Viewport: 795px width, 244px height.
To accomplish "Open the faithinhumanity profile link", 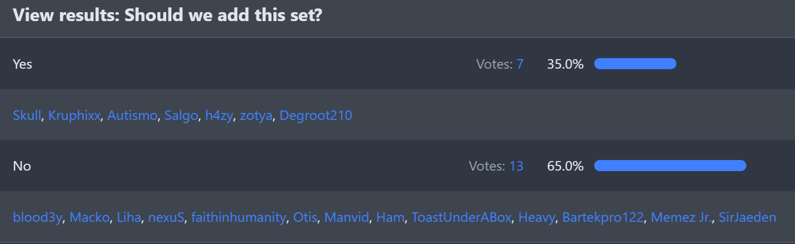I will pyautogui.click(x=238, y=217).
